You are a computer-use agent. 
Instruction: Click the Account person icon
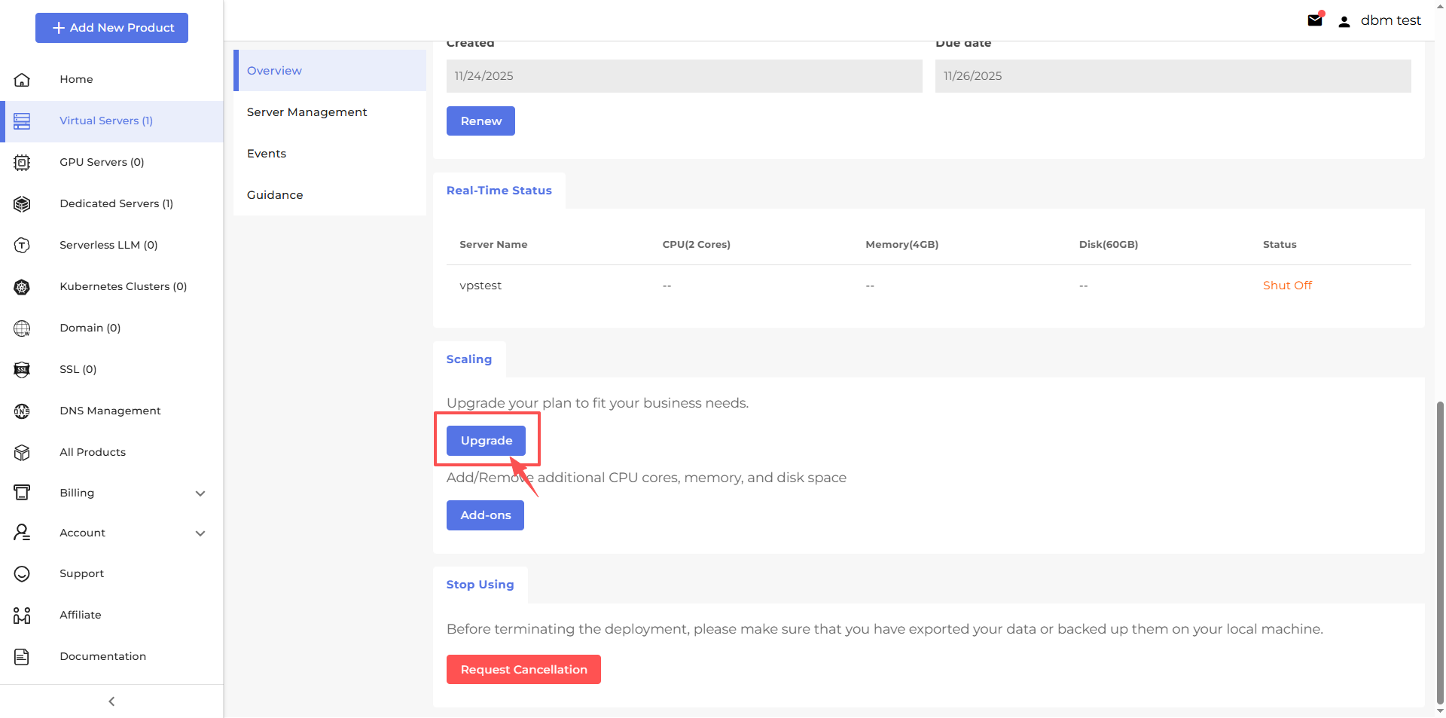(22, 533)
